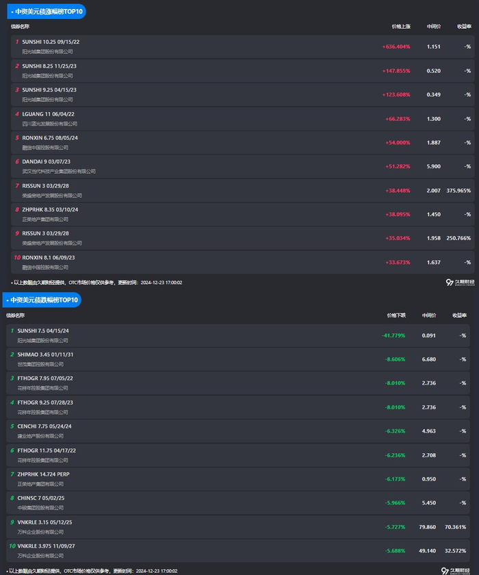This screenshot has width=479, height=575.
Task: Click the 久期财经 logo under gainers table
Action: tap(458, 282)
